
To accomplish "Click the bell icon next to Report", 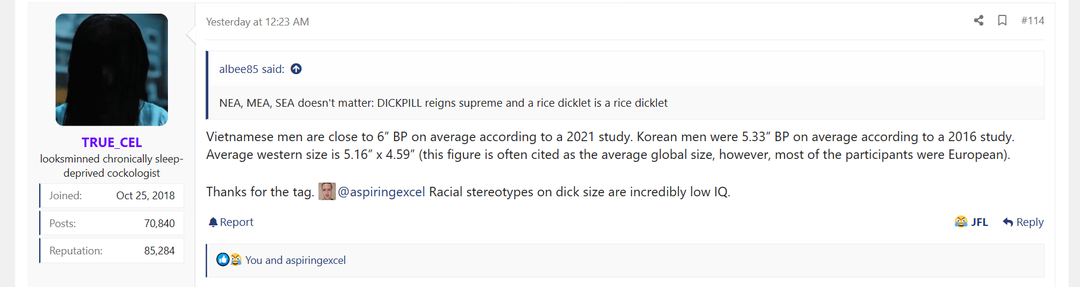I will (213, 222).
